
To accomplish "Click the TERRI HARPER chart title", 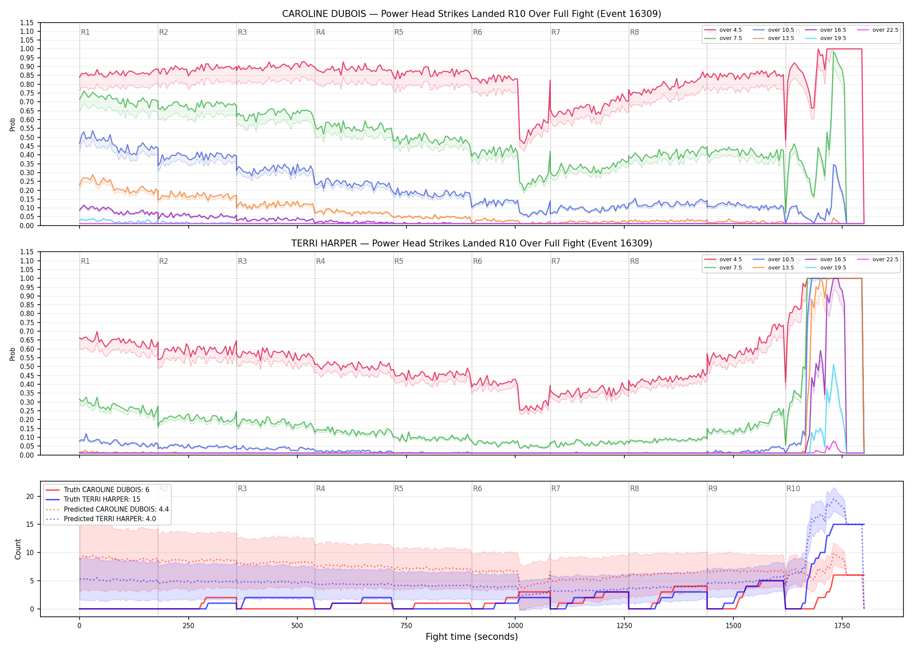I will [472, 243].
